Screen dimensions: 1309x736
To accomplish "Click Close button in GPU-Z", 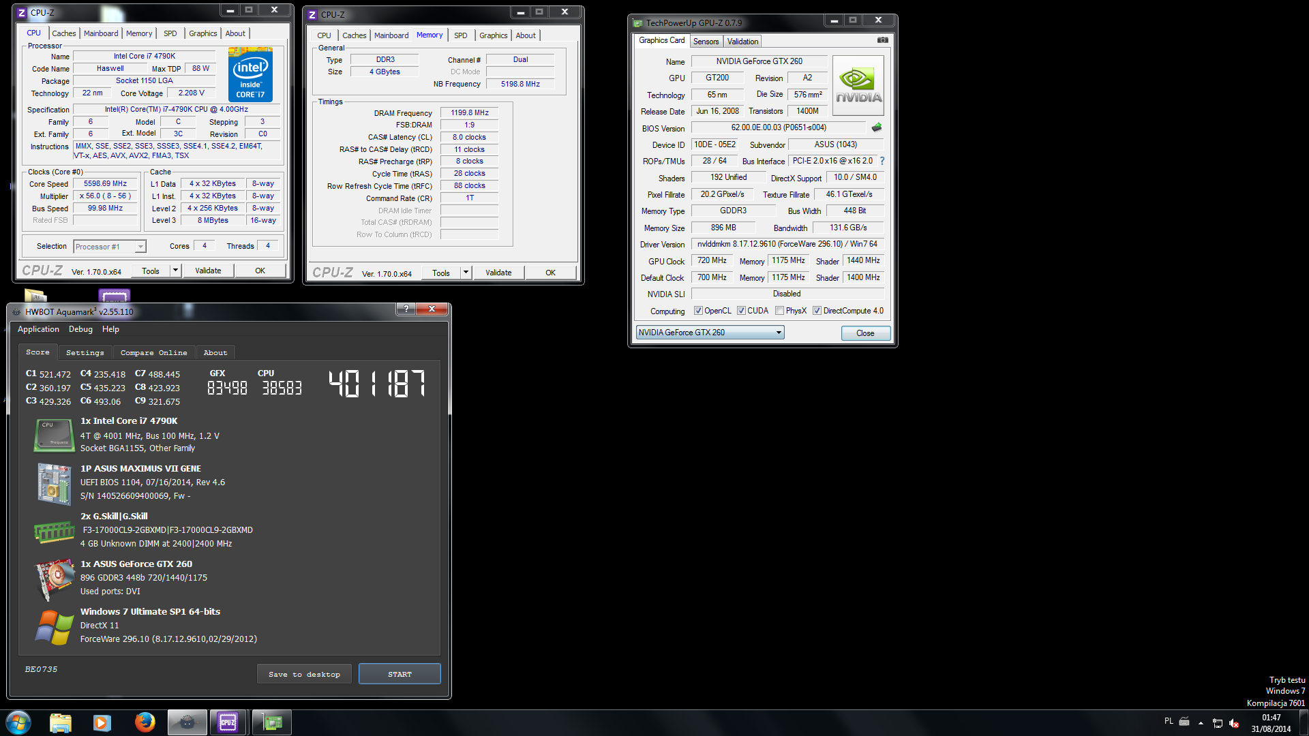I will (865, 333).
